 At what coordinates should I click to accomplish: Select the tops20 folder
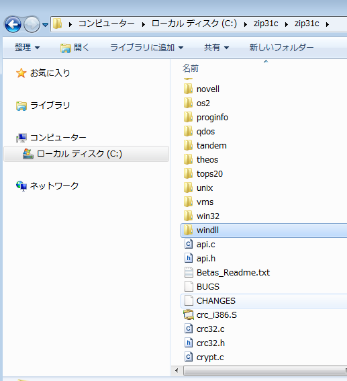(x=209, y=174)
